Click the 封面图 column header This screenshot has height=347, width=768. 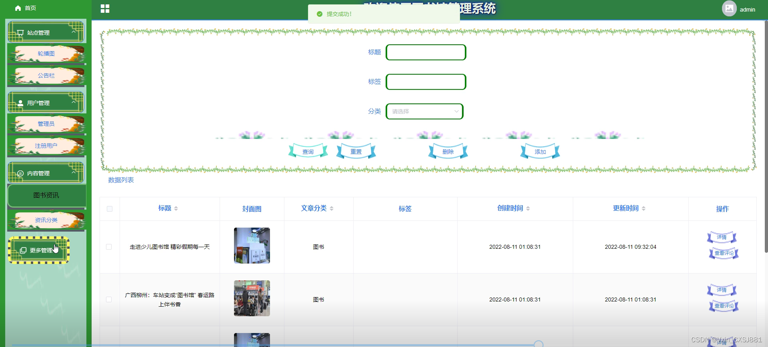(x=252, y=209)
